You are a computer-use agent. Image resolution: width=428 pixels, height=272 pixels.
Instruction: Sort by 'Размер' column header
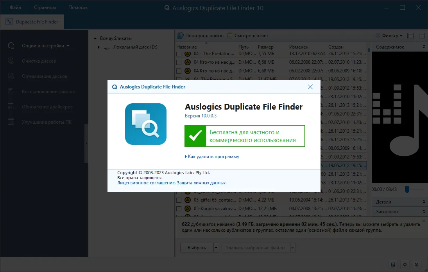(x=265, y=47)
